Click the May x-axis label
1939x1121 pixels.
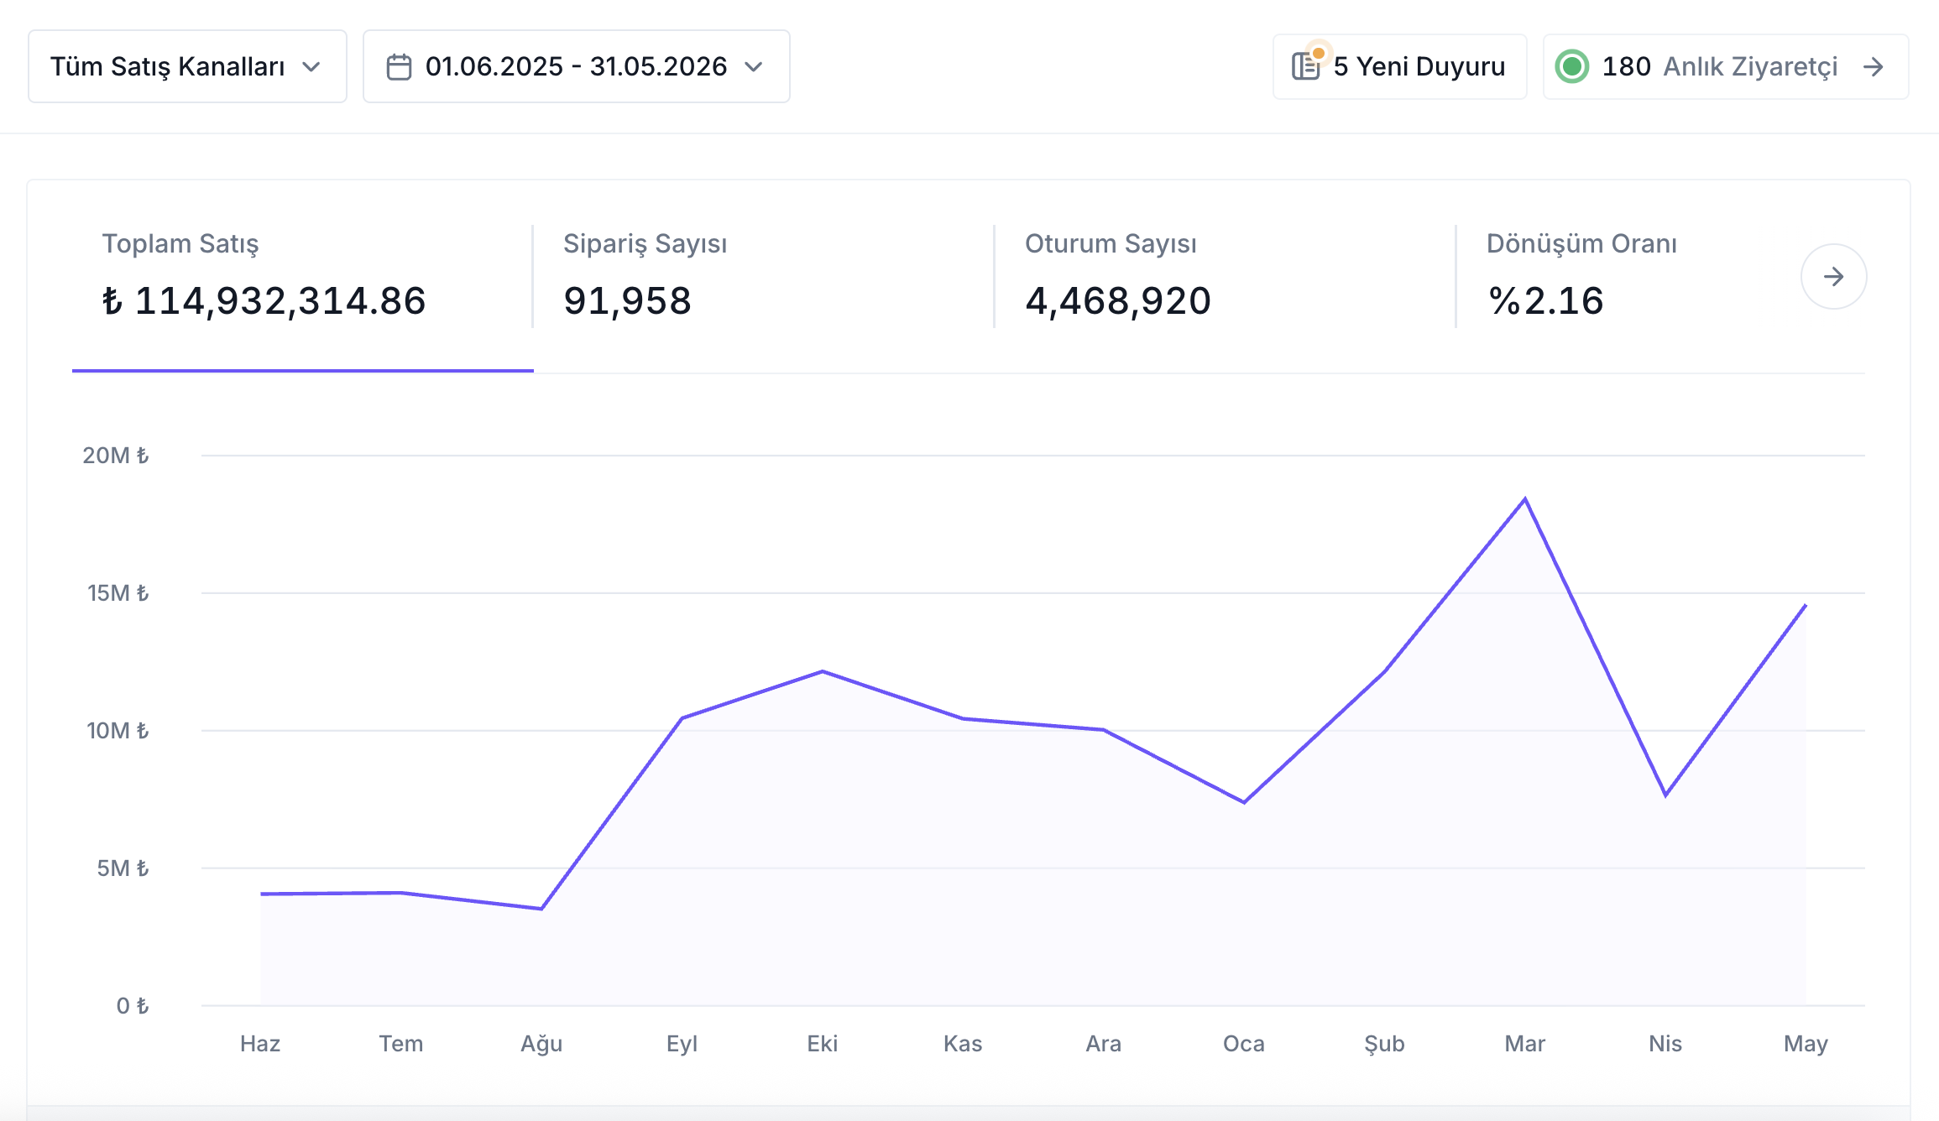(x=1806, y=1044)
